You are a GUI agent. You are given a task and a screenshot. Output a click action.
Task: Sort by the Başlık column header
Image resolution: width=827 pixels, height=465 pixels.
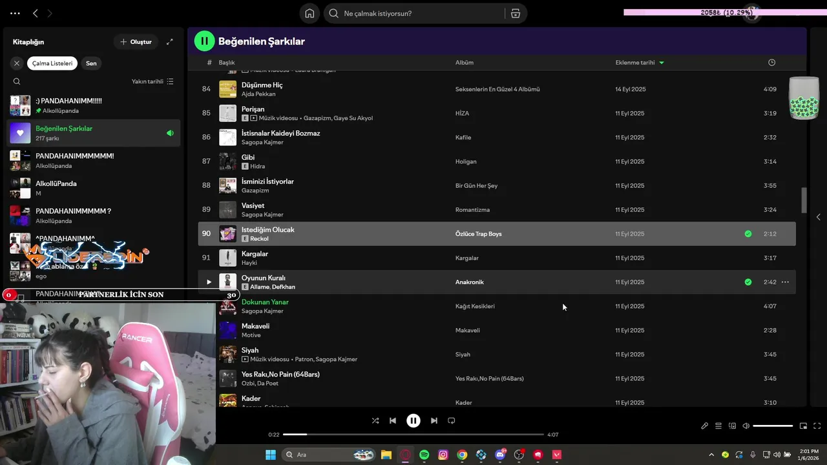point(227,63)
